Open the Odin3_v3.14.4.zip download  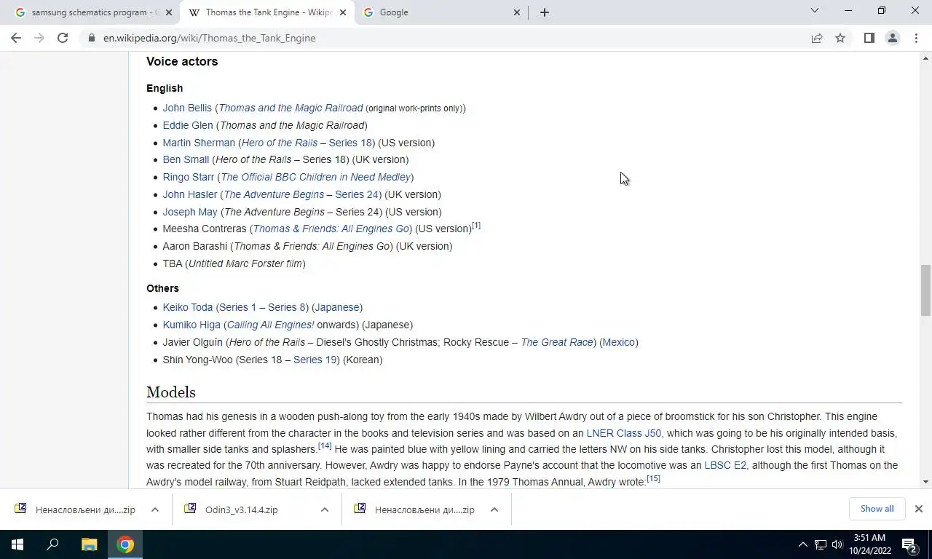tap(241, 510)
